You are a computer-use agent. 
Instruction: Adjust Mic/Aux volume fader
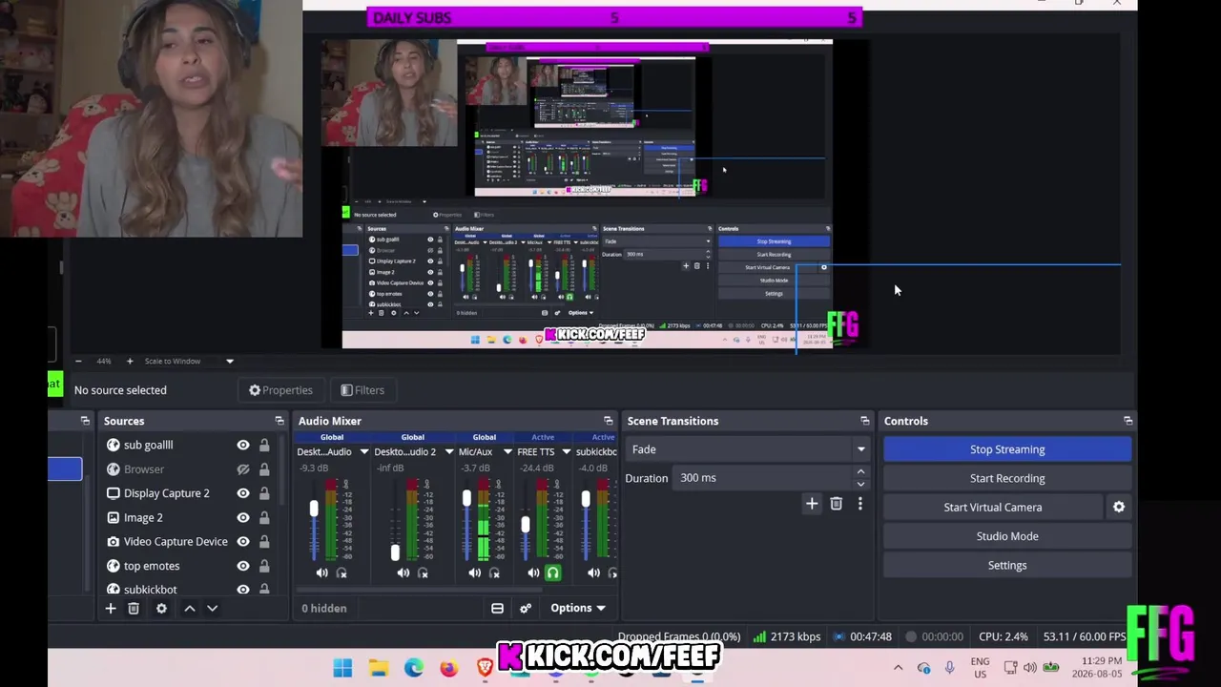[466, 499]
